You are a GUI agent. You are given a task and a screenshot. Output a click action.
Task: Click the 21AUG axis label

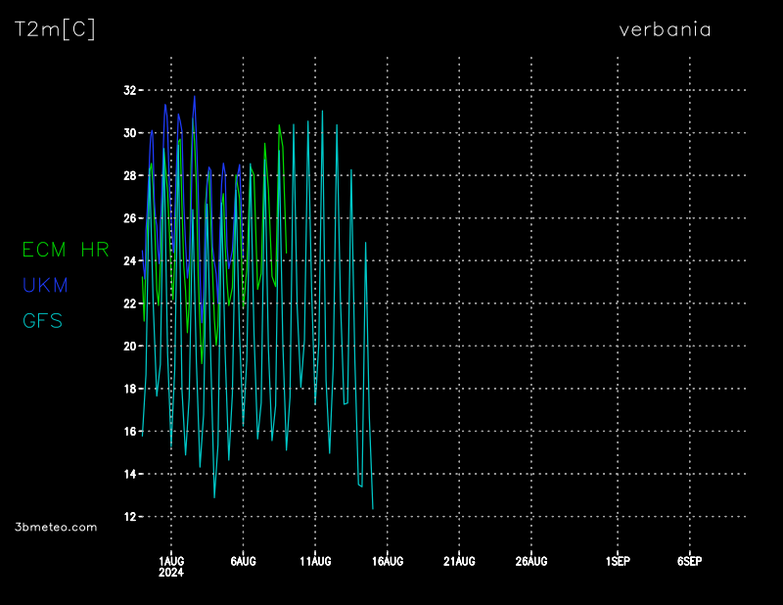coord(459,561)
